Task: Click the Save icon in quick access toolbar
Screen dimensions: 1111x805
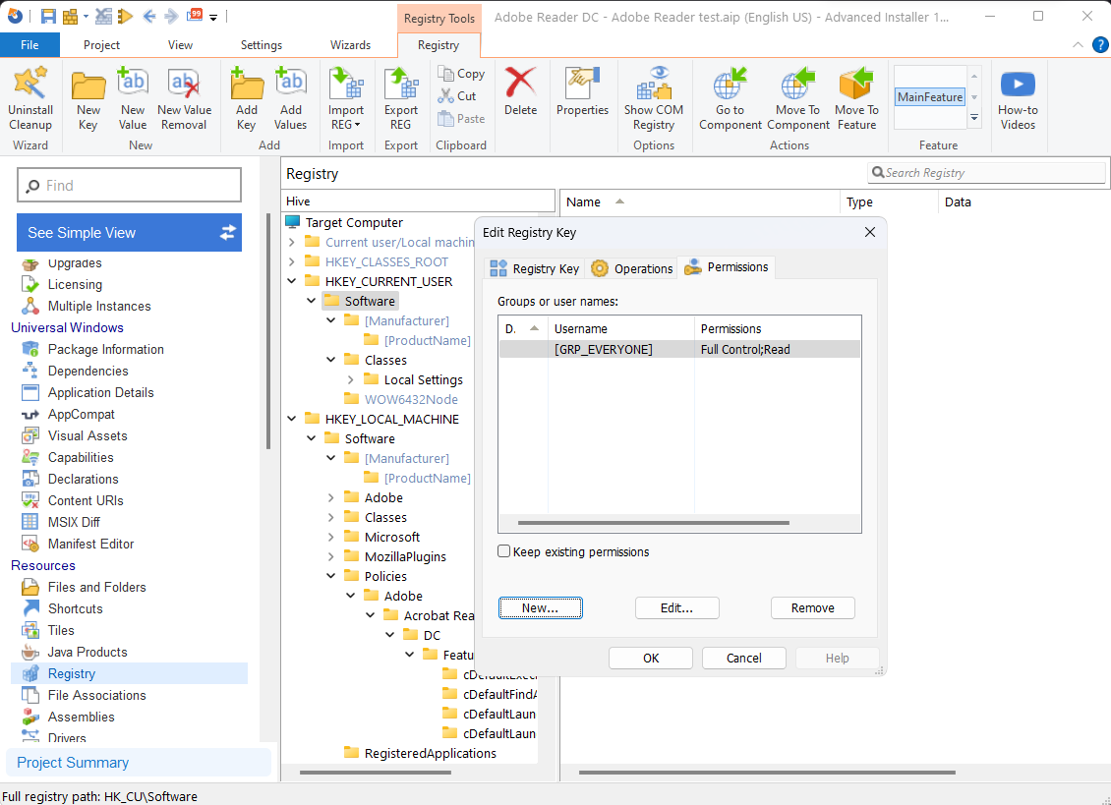Action: (48, 16)
